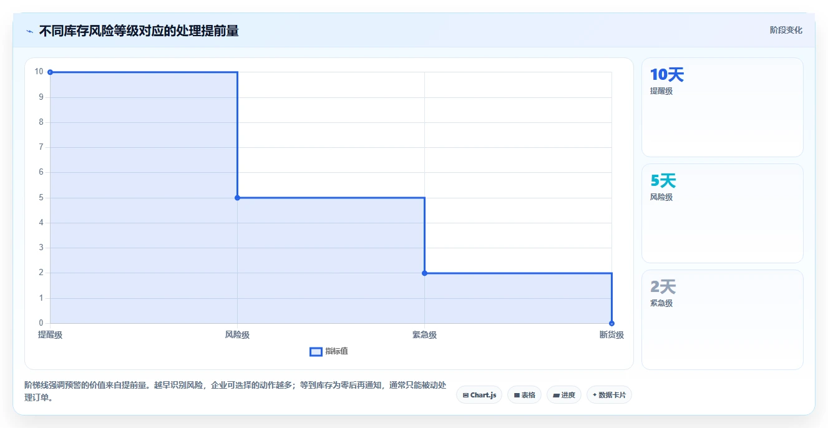Toggle the 指标值 legend swatch
828x428 pixels.
tap(316, 351)
